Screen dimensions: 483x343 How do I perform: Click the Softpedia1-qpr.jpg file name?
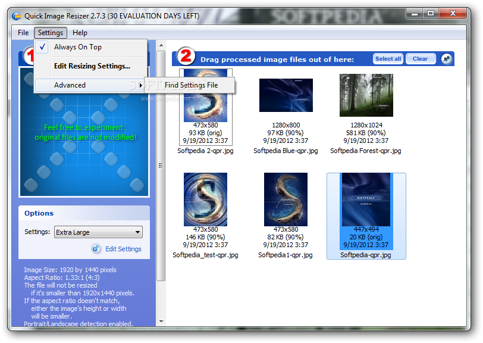coord(286,255)
